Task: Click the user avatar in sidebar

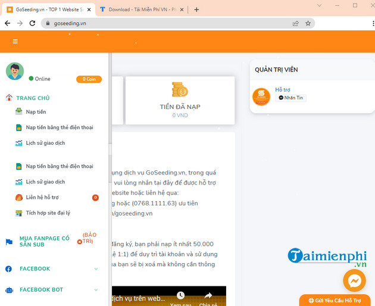Action: click(x=15, y=71)
